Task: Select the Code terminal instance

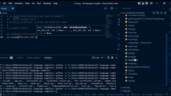Action: (x=96, y=58)
